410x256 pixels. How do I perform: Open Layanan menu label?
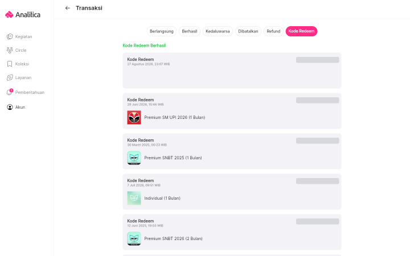pyautogui.click(x=23, y=77)
